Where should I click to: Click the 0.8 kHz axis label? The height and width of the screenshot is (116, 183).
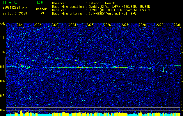tap(2, 81)
